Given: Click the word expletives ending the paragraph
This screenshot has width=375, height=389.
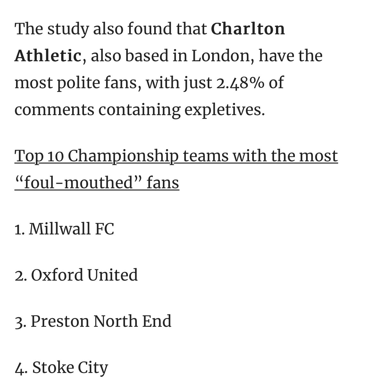Looking at the screenshot, I should (224, 110).
